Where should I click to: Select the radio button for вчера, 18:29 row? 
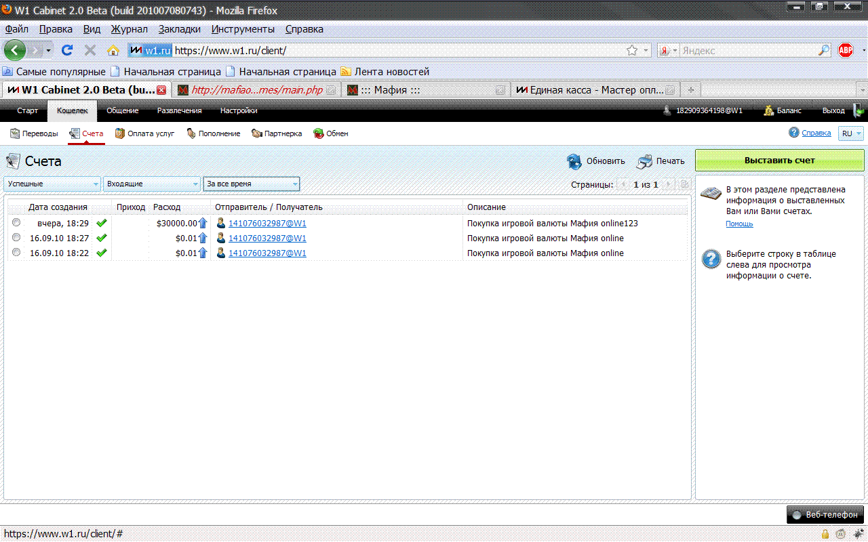tap(16, 222)
